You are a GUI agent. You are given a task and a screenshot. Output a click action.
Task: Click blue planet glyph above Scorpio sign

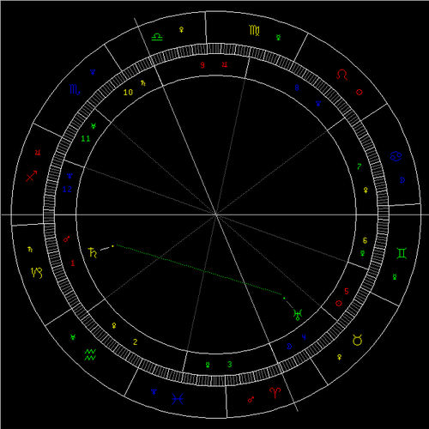pyautogui.click(x=93, y=72)
